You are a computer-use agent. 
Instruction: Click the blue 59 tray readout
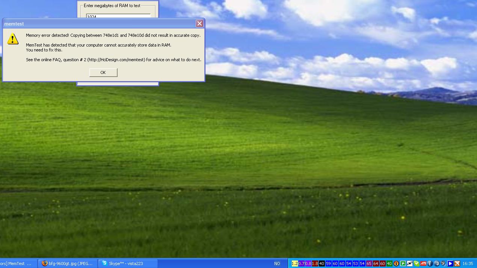coord(328,263)
